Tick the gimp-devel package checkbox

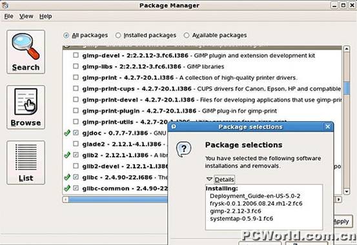click(76, 55)
